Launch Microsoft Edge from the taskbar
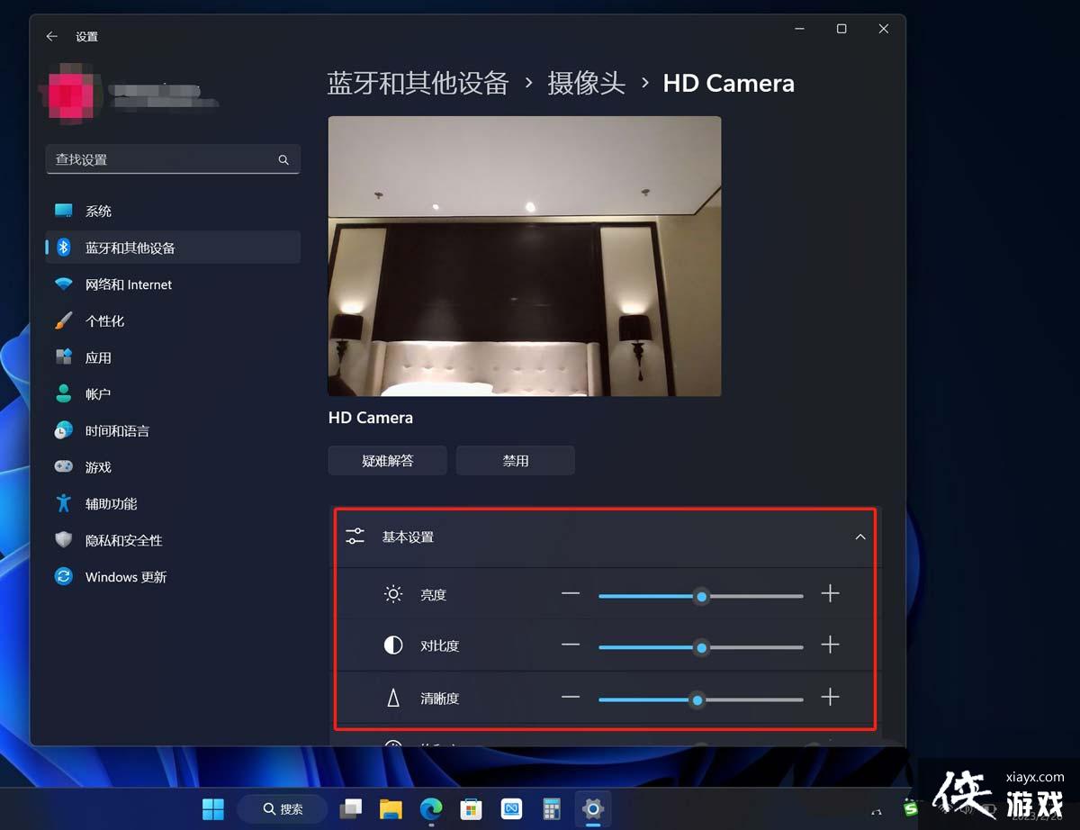 coord(431,809)
